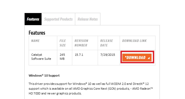Click the RELEASE DATE column header
Image resolution: width=185 pixels, height=99 pixels.
(x=107, y=43)
